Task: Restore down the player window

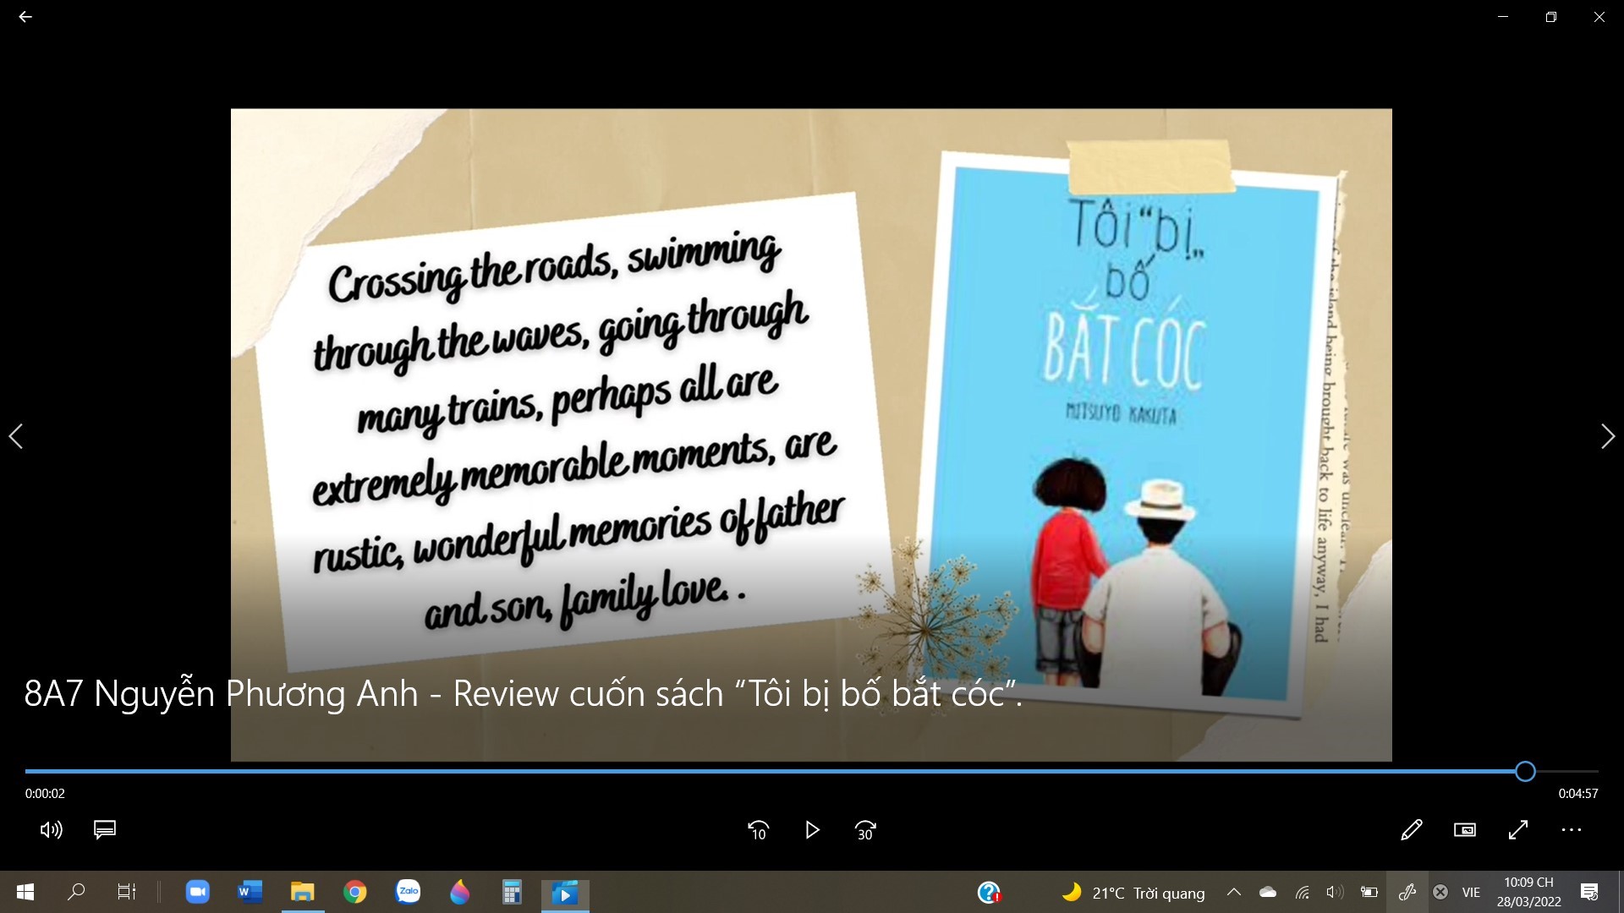Action: coord(1551,17)
